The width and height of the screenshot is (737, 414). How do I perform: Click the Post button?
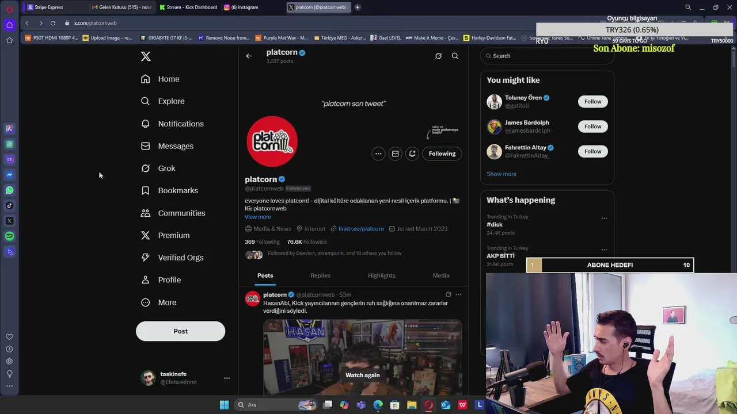point(180,331)
